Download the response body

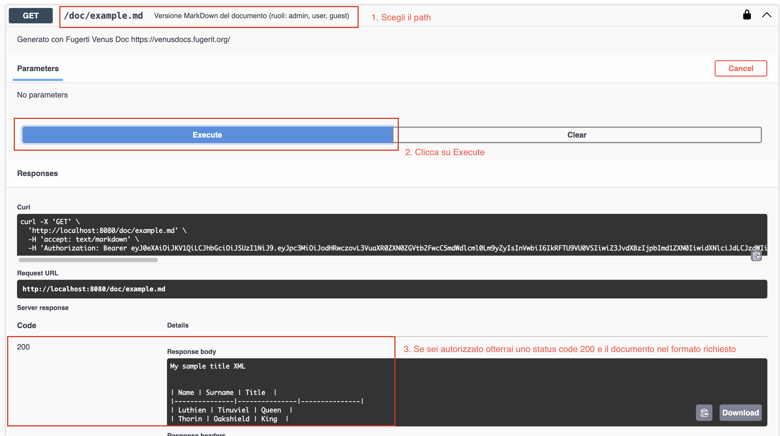[x=740, y=412]
